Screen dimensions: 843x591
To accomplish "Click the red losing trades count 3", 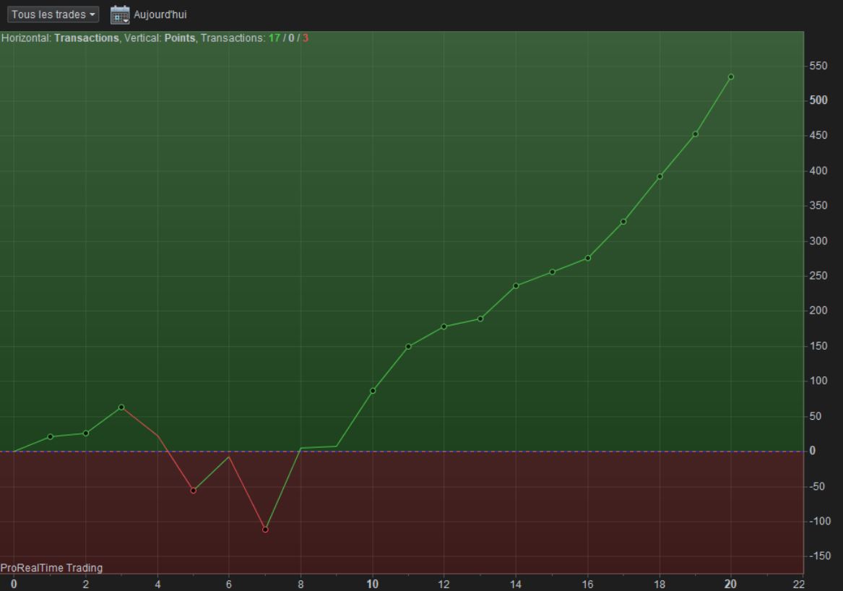I will pos(306,38).
